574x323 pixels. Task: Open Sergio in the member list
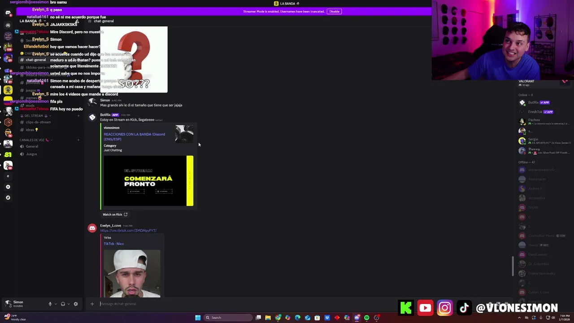[544, 141]
